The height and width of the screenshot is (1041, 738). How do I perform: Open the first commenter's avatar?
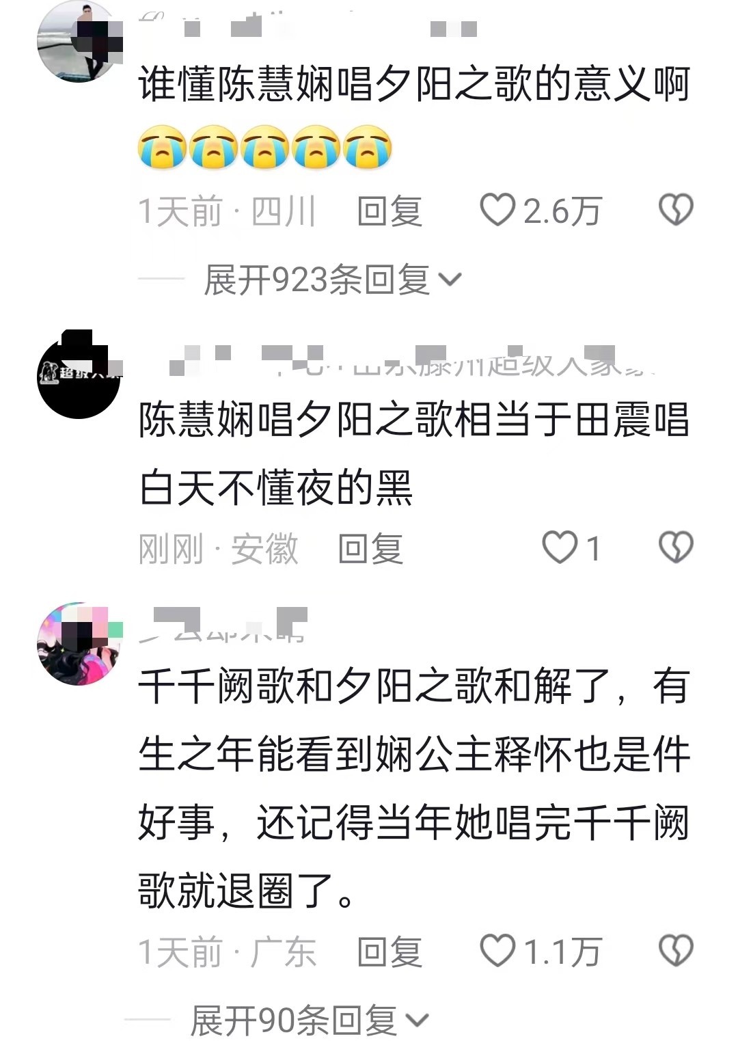pos(79,41)
